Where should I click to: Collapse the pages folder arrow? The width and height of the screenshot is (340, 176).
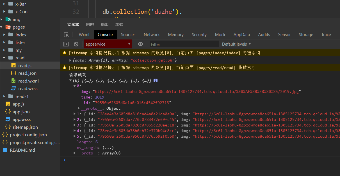(2, 27)
